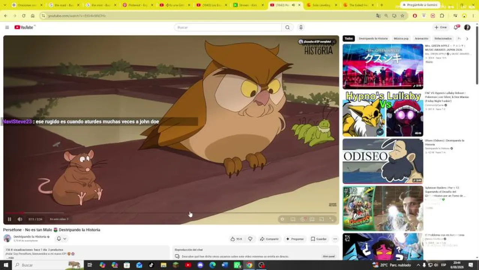Open YouTube notifications bell in header
Image resolution: width=479 pixels, height=270 pixels.
coord(456,27)
